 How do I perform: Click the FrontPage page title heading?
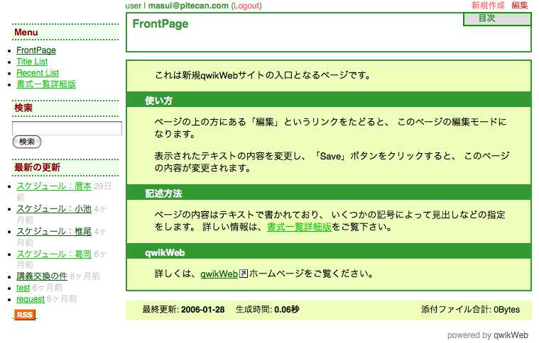coord(160,23)
